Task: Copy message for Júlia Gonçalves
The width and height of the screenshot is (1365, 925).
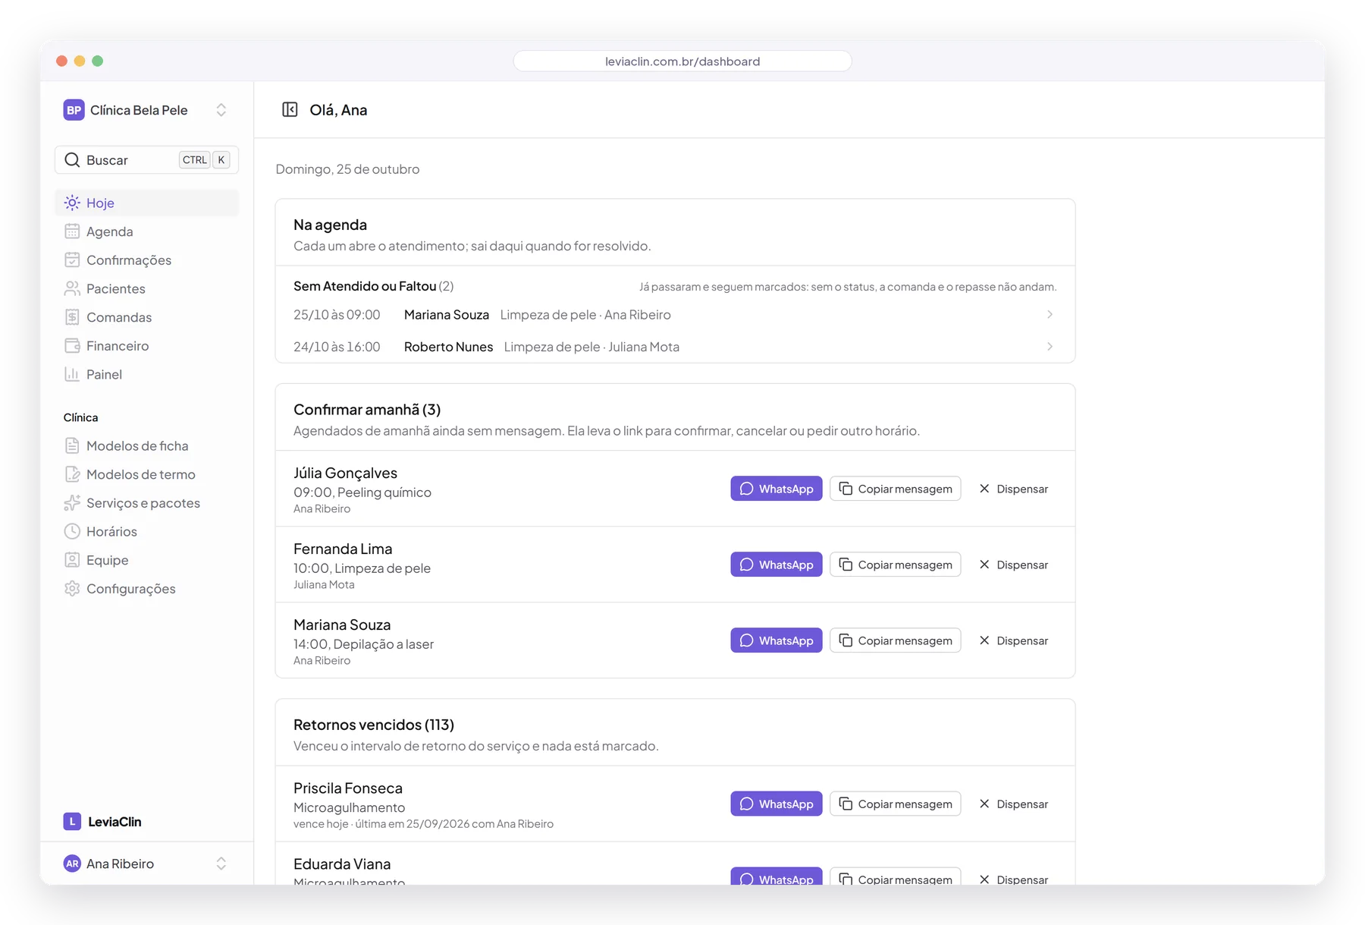Action: point(896,489)
